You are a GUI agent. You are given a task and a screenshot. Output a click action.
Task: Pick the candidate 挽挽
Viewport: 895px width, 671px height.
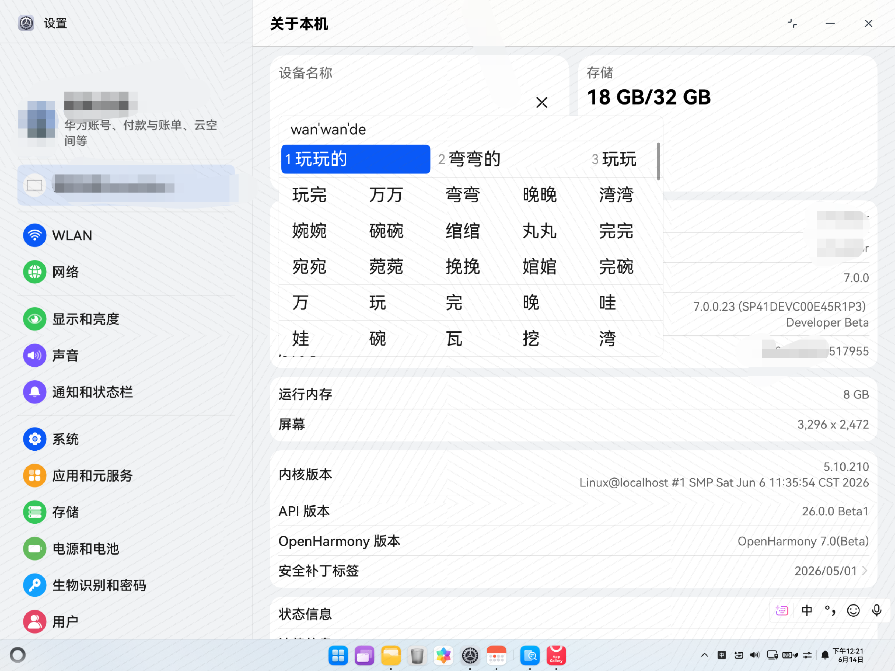pyautogui.click(x=462, y=267)
